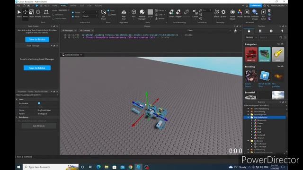Start playtest with the blue Play arrow
The height and width of the screenshot is (170, 303).
tap(37, 6)
